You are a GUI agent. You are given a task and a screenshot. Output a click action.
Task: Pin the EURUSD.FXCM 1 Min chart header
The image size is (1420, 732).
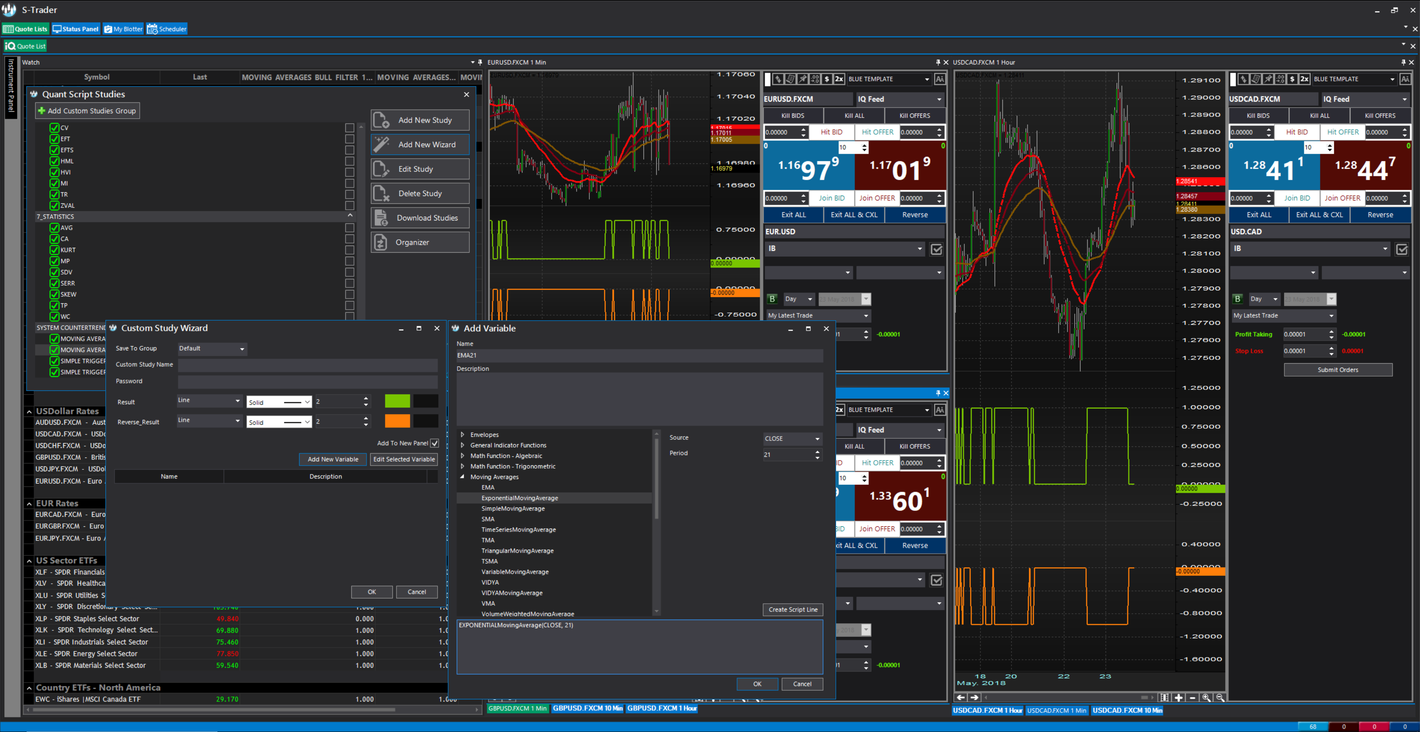tap(938, 62)
